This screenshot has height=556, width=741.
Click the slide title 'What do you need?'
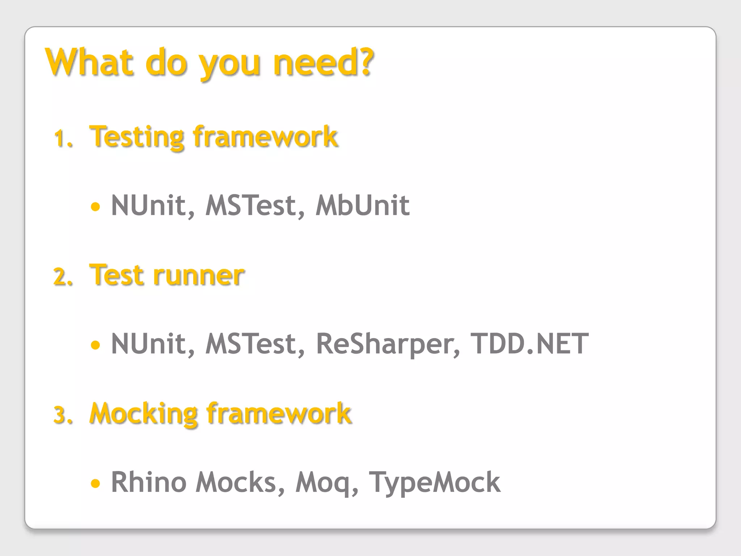(x=209, y=63)
